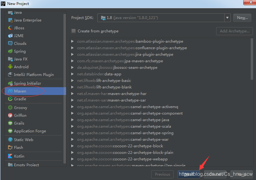Choose the Gradle project type label
The width and height of the screenshot is (256, 180).
click(20, 99)
